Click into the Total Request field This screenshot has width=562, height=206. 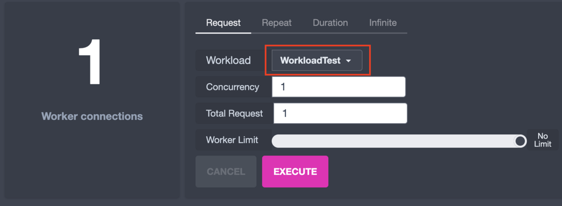pyautogui.click(x=340, y=113)
